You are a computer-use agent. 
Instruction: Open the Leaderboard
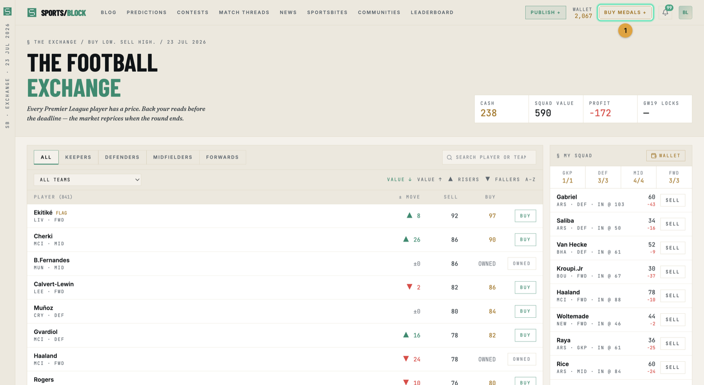click(x=432, y=12)
